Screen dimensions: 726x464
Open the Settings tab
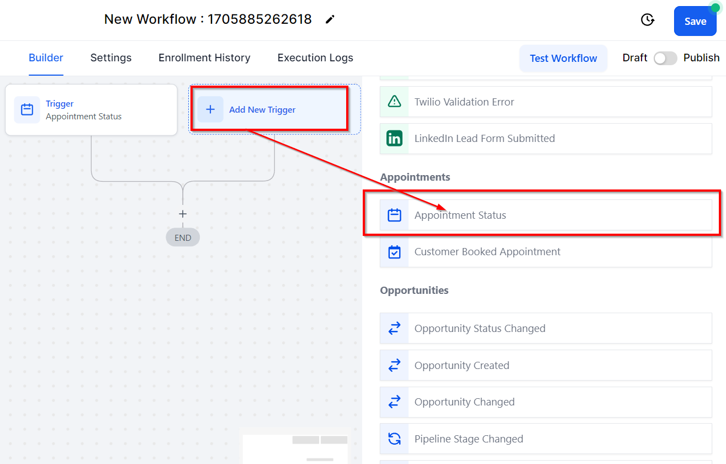click(x=111, y=57)
